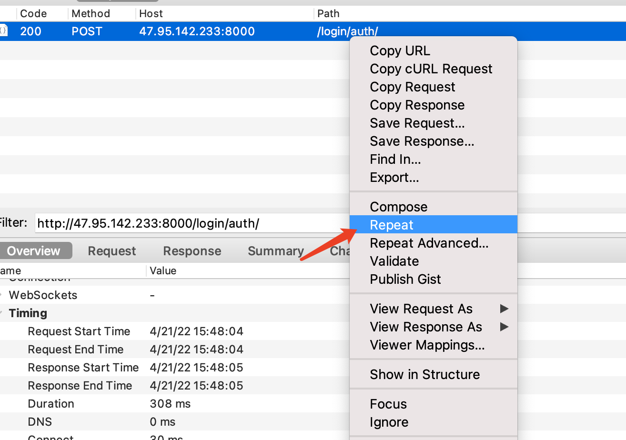The height and width of the screenshot is (440, 626).
Task: Click Publish Gist menu item
Action: point(405,280)
